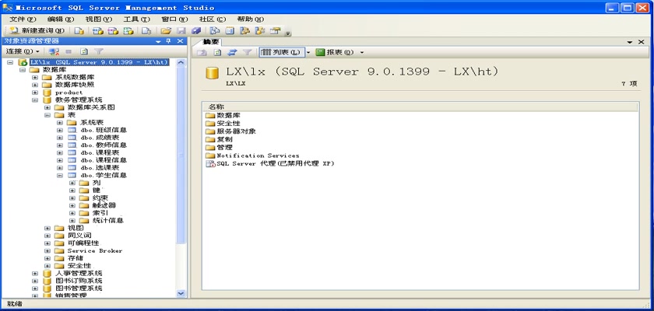
Task: Click the List (列表) view button
Action: 282,52
